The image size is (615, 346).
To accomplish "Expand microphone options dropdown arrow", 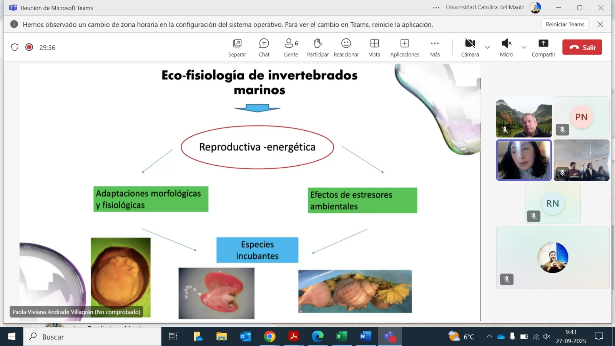I will 524,47.
